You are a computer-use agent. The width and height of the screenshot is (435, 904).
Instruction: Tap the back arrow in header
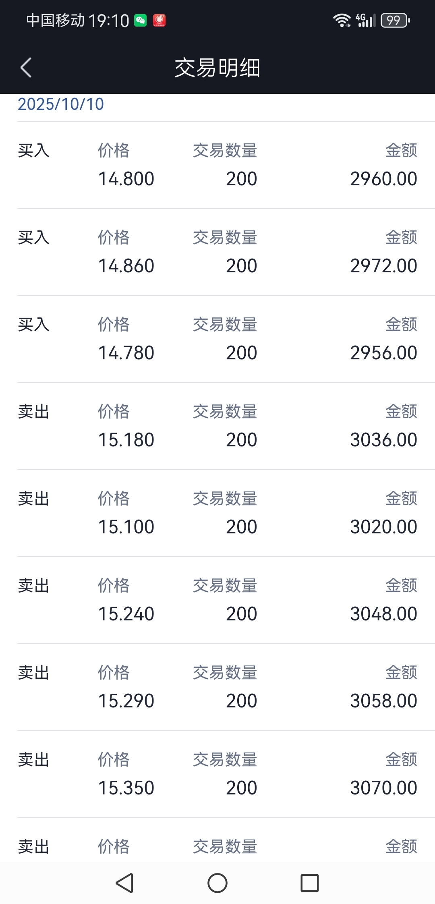coord(26,67)
